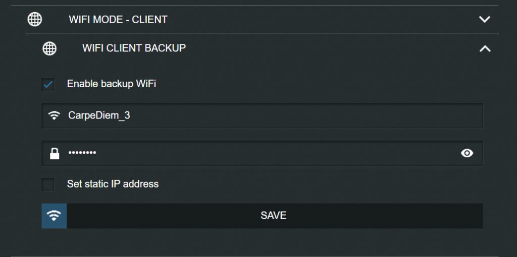Click the masked password dots
The image size is (517, 257).
tap(82, 153)
